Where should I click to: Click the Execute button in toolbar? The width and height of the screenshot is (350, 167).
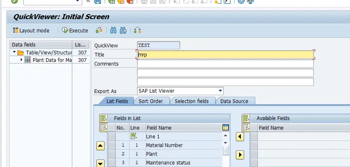[x=75, y=30]
